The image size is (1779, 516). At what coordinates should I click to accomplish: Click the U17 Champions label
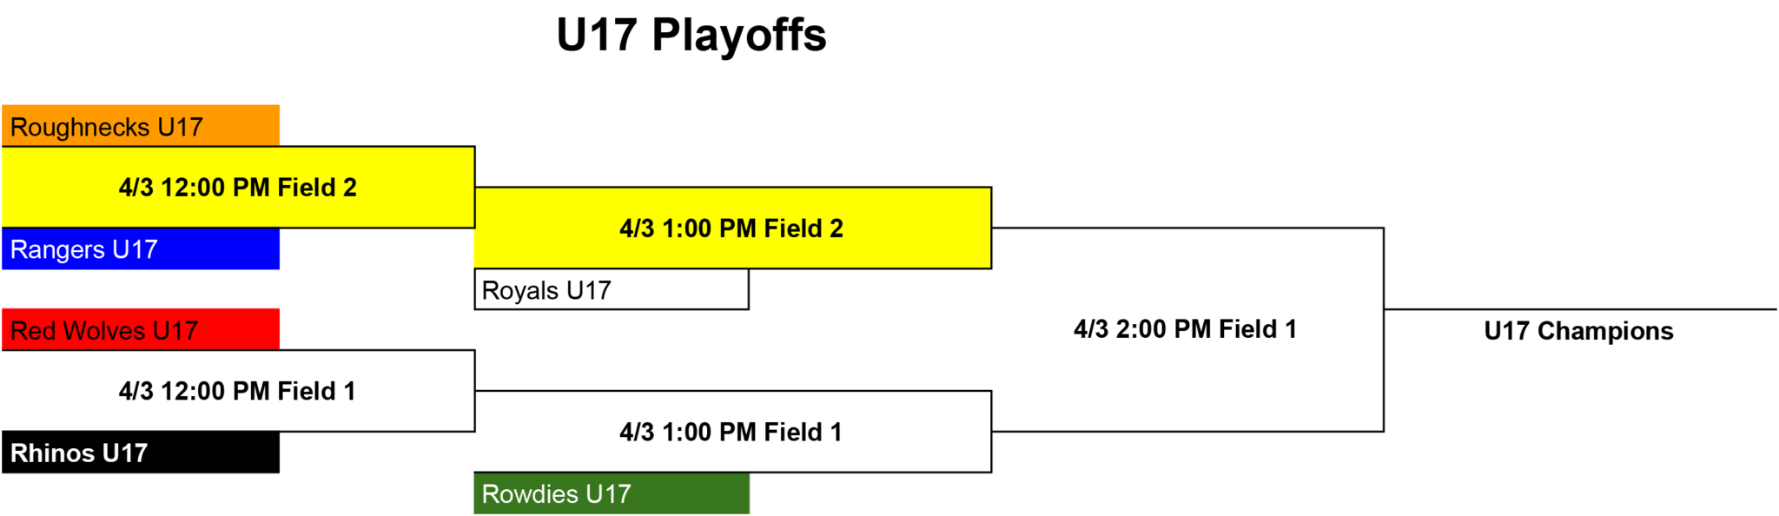coord(1578,331)
